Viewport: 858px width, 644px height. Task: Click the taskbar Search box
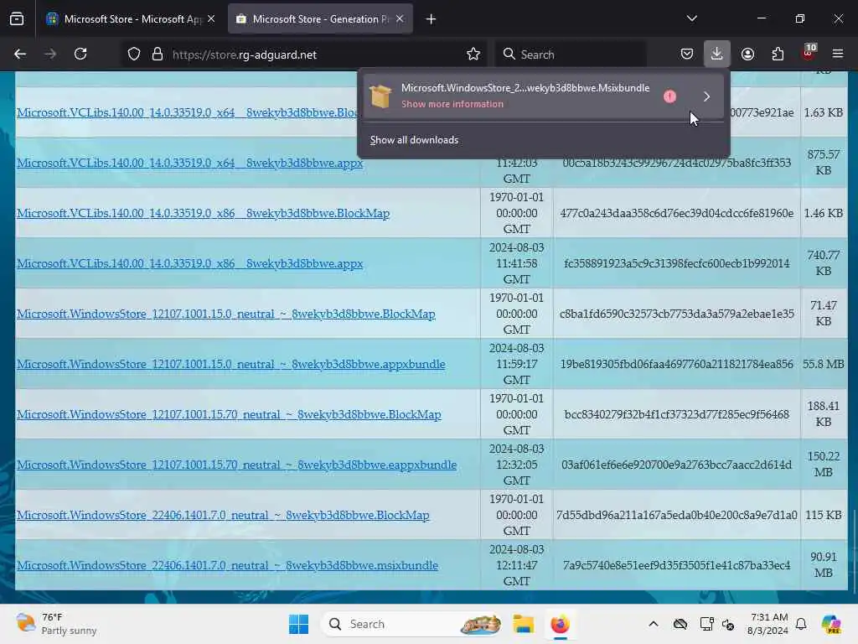click(x=412, y=624)
